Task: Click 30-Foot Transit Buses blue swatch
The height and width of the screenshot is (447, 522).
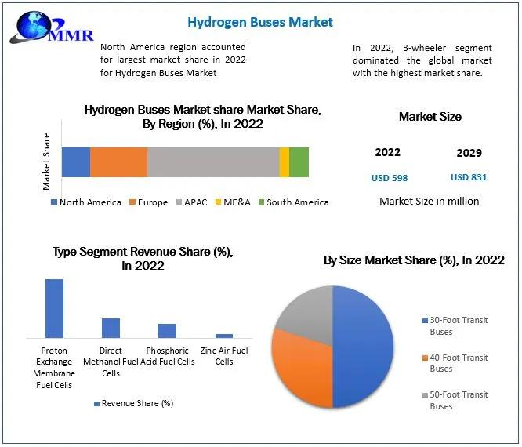Action: pos(425,321)
